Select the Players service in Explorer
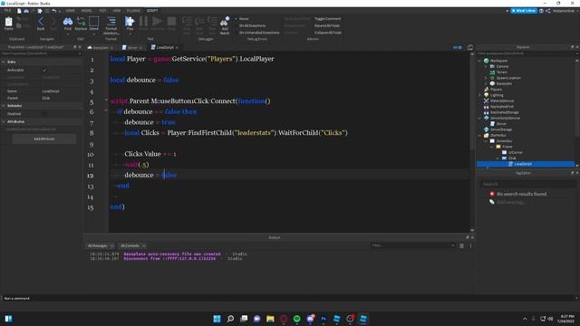Image resolution: width=580 pixels, height=326 pixels. pos(496,90)
